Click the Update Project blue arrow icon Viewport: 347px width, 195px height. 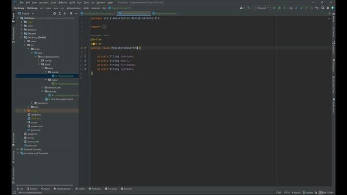point(297,8)
